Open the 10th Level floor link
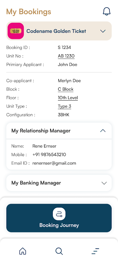 pyautogui.click(x=68, y=98)
